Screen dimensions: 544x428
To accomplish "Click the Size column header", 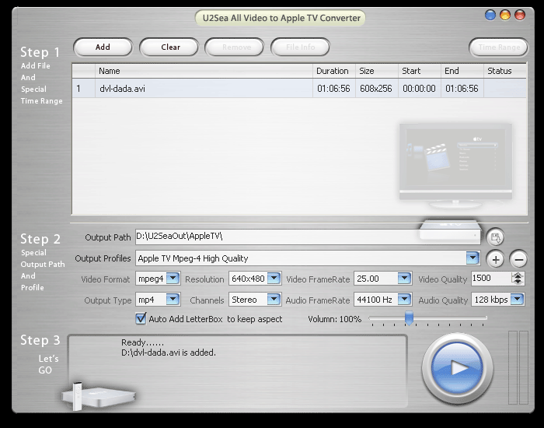I will tap(376, 71).
